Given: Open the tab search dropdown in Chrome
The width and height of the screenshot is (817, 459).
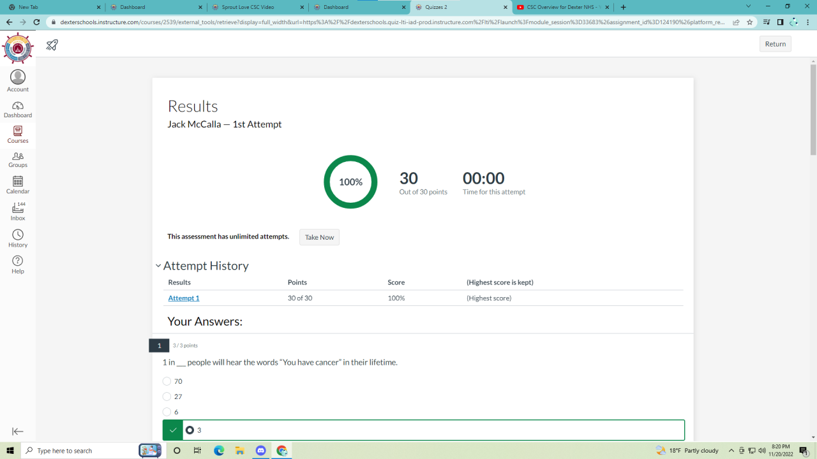Looking at the screenshot, I should tap(749, 6).
